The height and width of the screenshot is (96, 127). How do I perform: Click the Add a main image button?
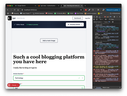49,40
